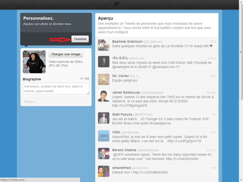Click the Equipo peligroso tweet text
Viewport: 243px width, 182px height.
pyautogui.click(x=125, y=80)
